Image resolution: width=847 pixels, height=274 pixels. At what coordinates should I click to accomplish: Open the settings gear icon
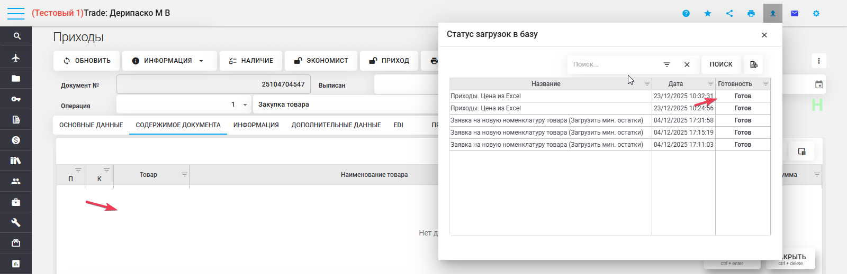816,13
